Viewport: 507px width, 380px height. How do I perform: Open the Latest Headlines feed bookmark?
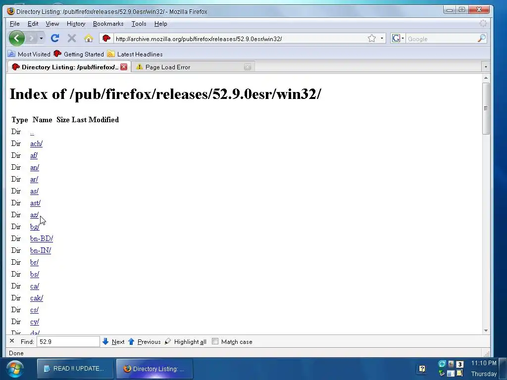click(135, 54)
